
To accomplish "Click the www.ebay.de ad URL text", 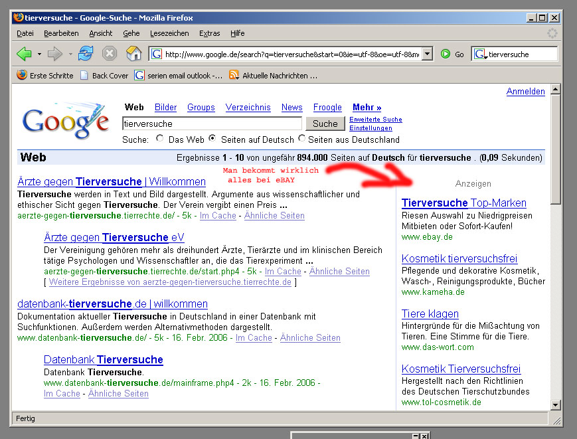I will (x=427, y=236).
